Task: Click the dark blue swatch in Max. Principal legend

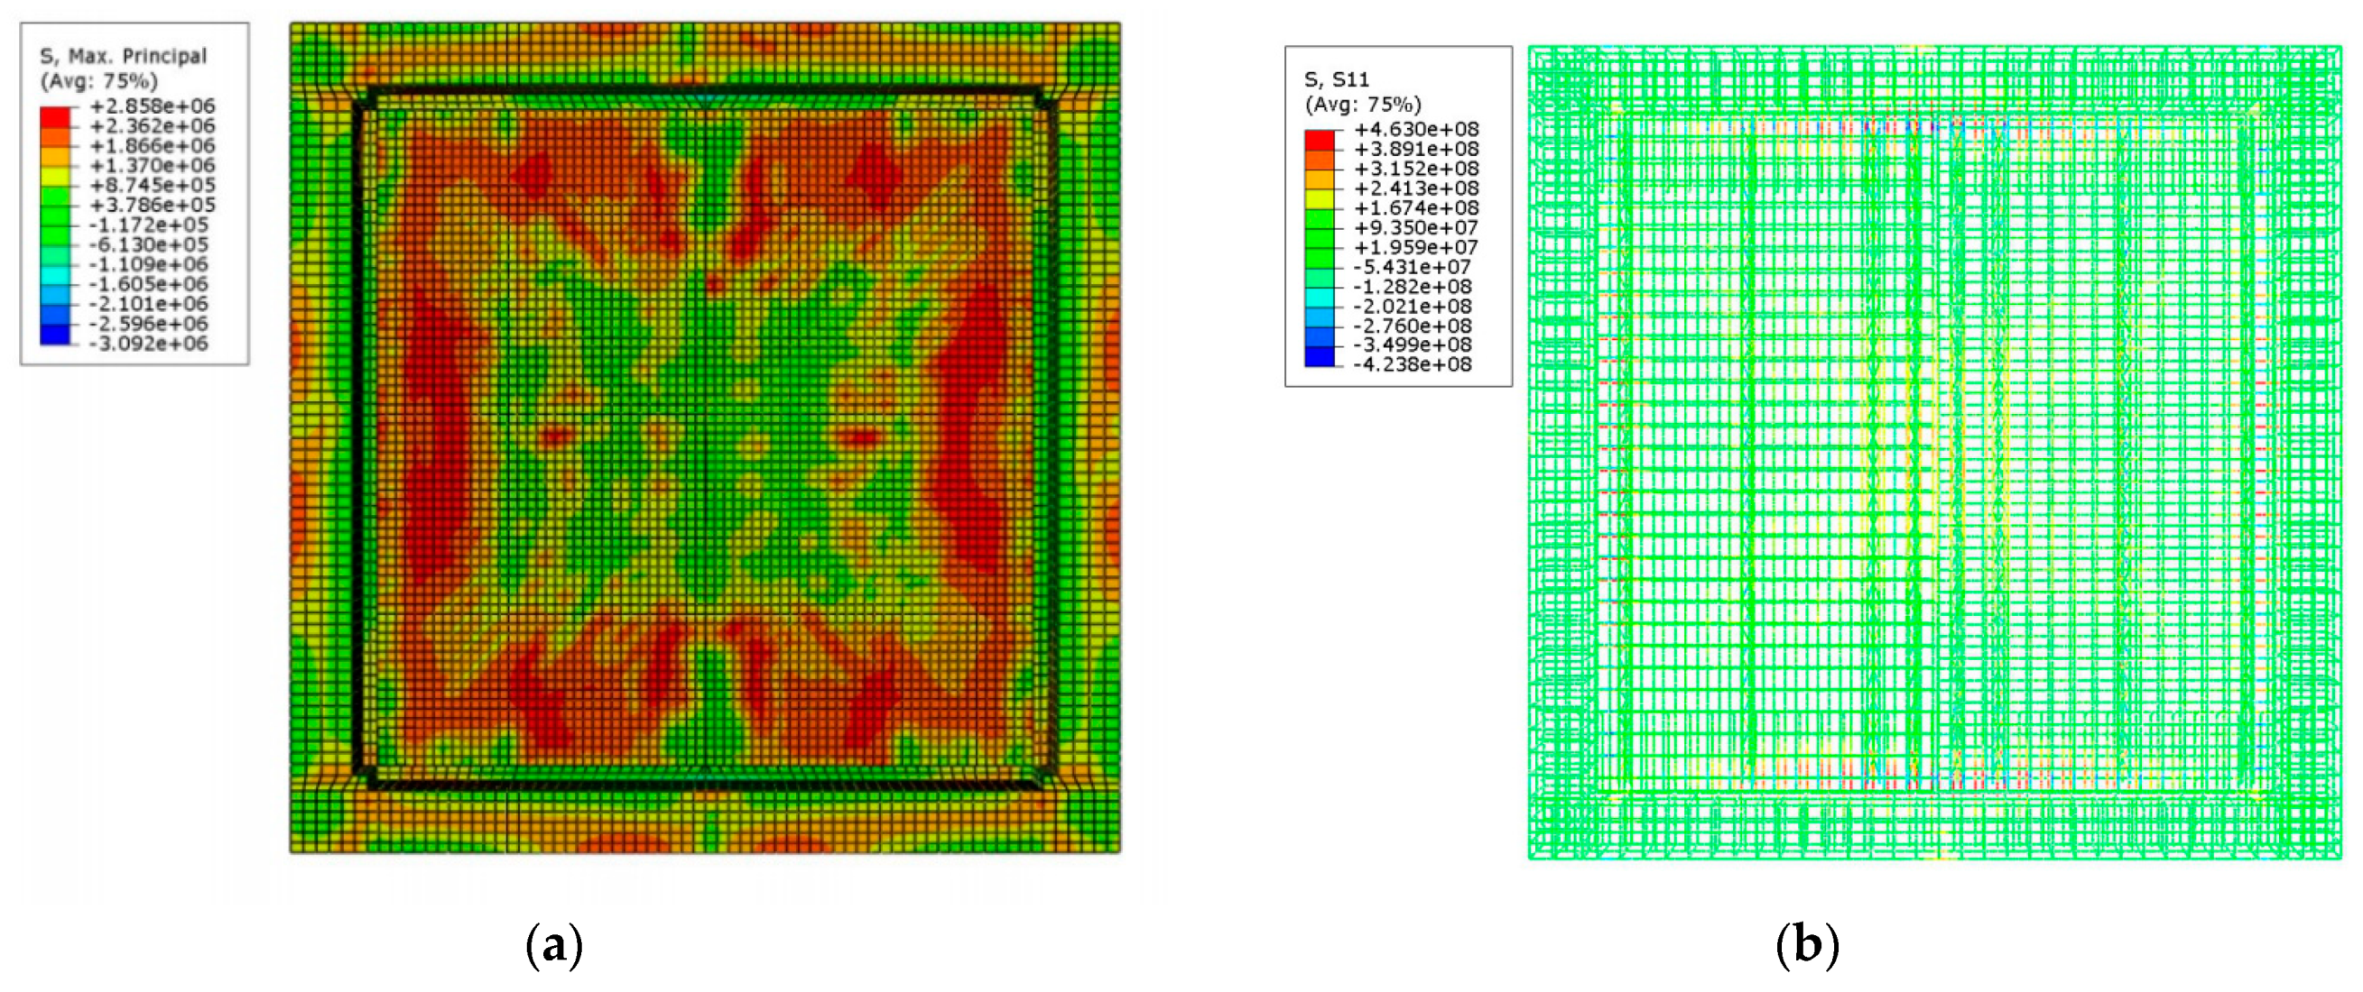Action: [x=54, y=334]
